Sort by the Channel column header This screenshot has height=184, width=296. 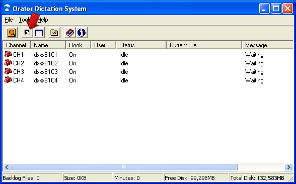(x=17, y=45)
